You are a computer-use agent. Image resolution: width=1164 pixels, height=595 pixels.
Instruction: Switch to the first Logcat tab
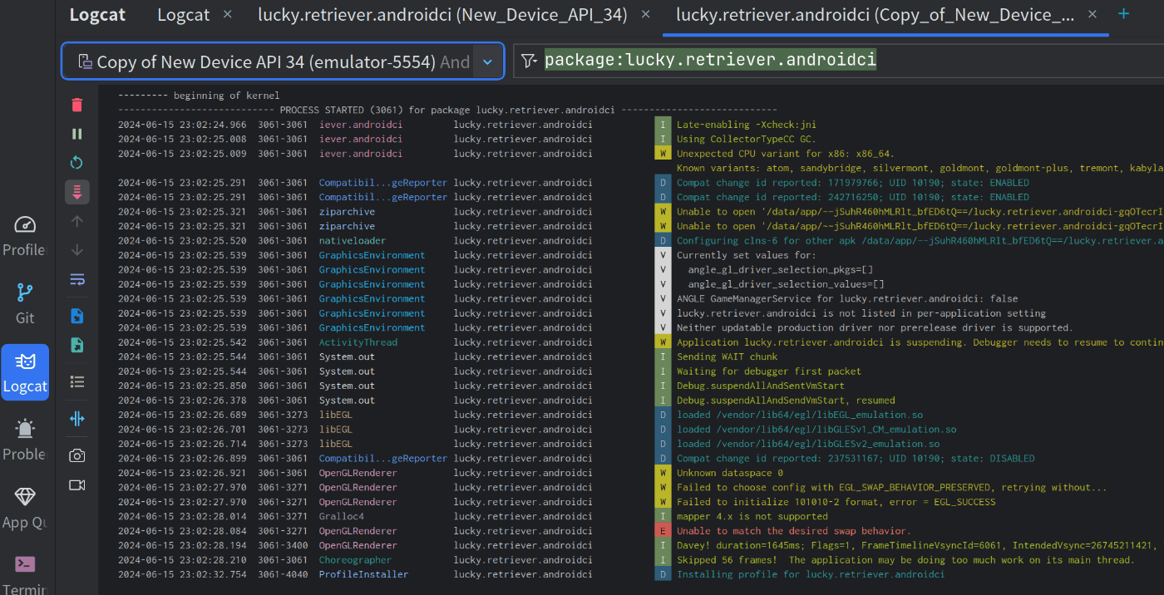[183, 14]
